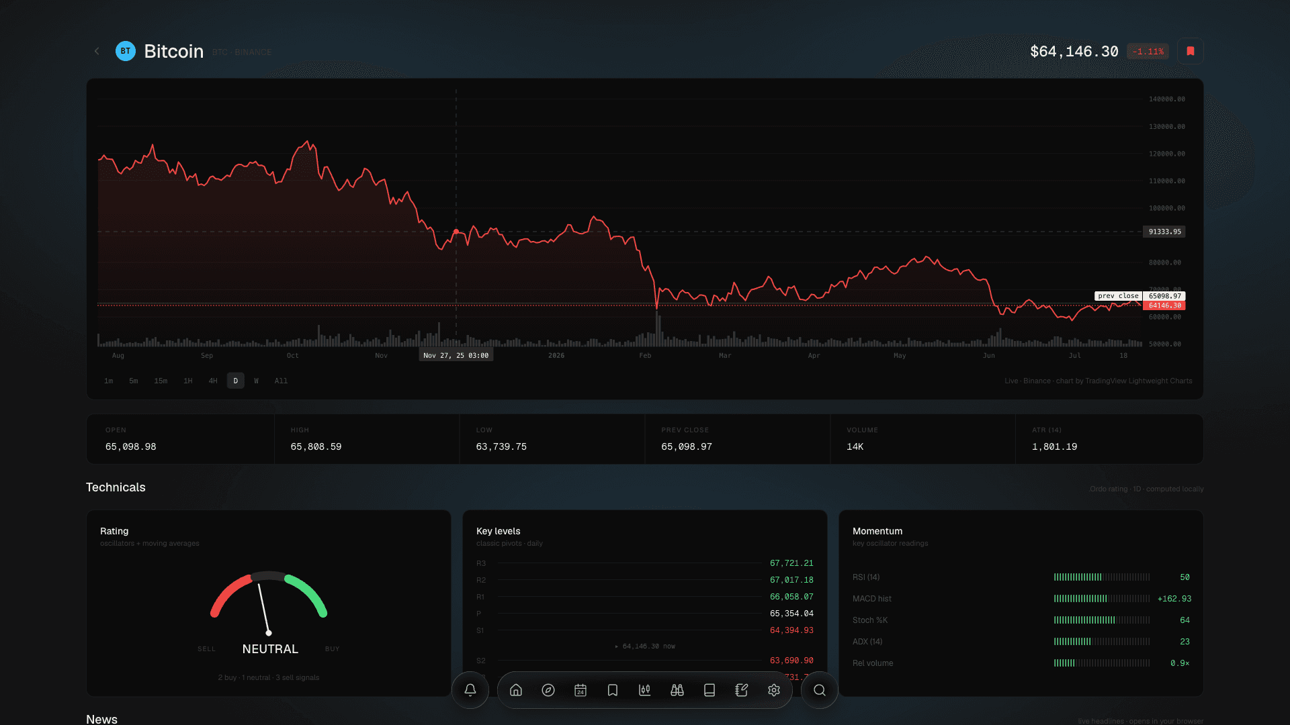Open the search magnifier button
The width and height of the screenshot is (1290, 725).
click(820, 690)
